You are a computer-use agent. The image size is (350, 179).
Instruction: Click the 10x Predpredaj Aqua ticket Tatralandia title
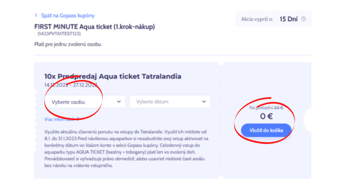tap(113, 76)
